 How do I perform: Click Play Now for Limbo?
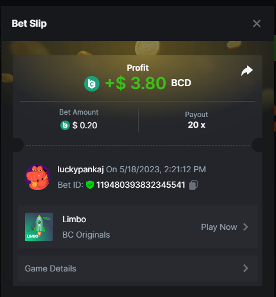pyautogui.click(x=219, y=227)
